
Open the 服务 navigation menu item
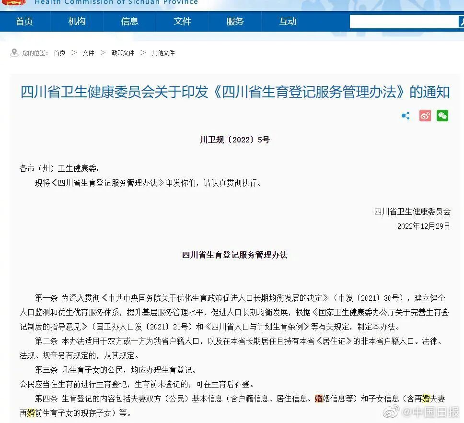click(235, 21)
